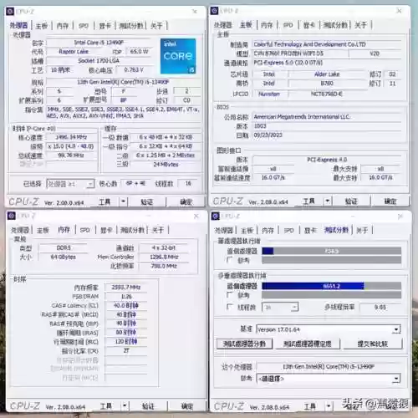The width and height of the screenshot is (418, 418).
Task: Click the American Megatrends BIOS brand field
Action: [x=327, y=117]
